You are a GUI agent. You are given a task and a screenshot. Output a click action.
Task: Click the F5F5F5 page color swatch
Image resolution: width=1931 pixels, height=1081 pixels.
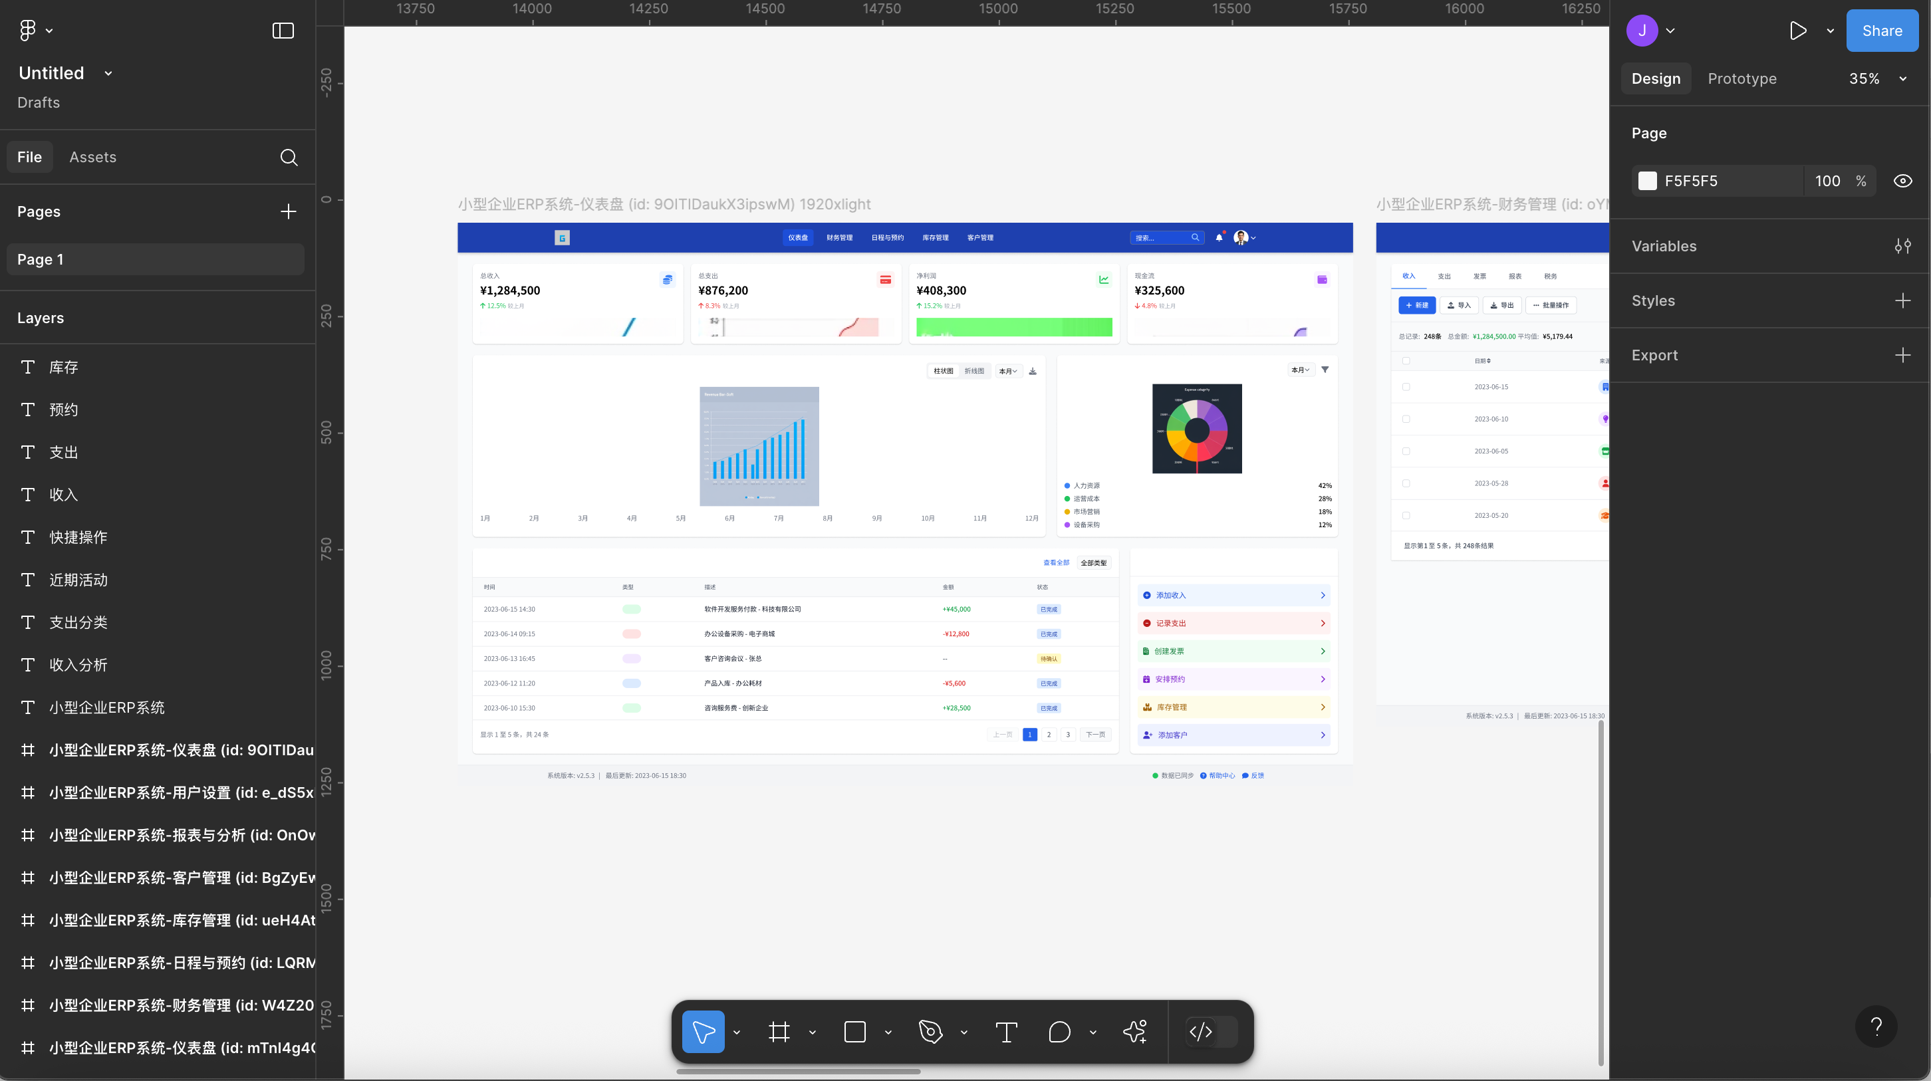[1647, 181]
